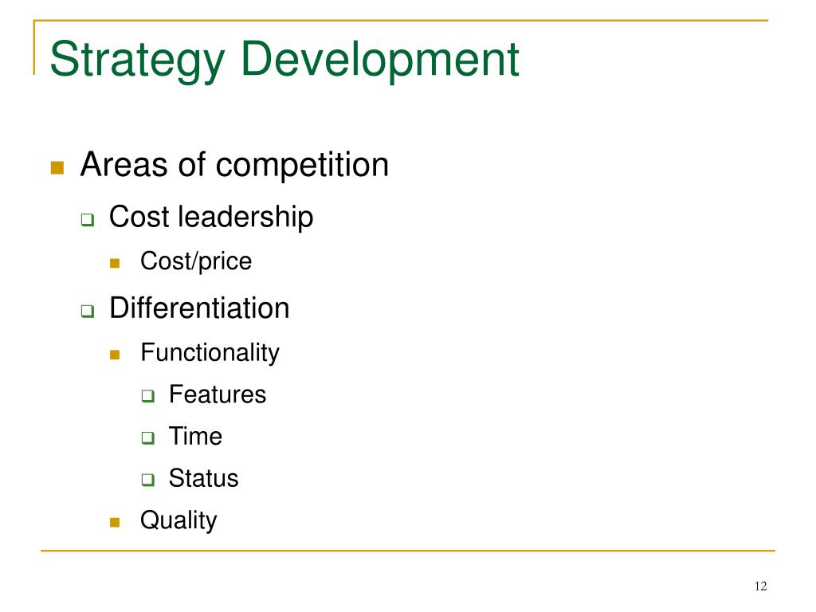The height and width of the screenshot is (612, 816).
Task: Click the hollow square bullet next to Cost leadership
Action: point(88,220)
